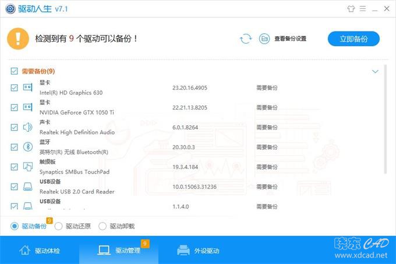The image size is (396, 264).
Task: Open the hamburger menu icon
Action: [363, 9]
